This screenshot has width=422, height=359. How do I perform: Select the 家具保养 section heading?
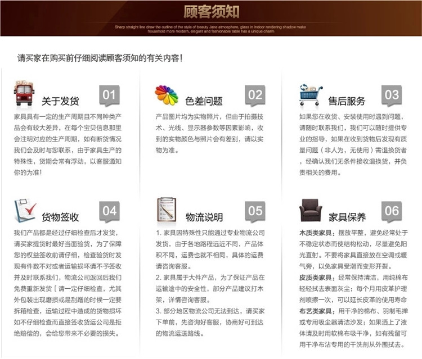[x=347, y=217]
